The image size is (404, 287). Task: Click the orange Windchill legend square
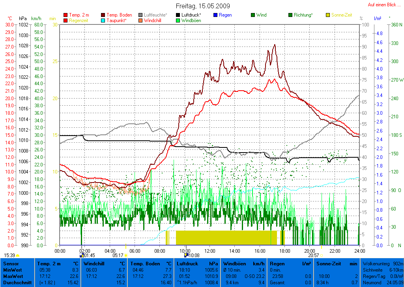click(141, 20)
